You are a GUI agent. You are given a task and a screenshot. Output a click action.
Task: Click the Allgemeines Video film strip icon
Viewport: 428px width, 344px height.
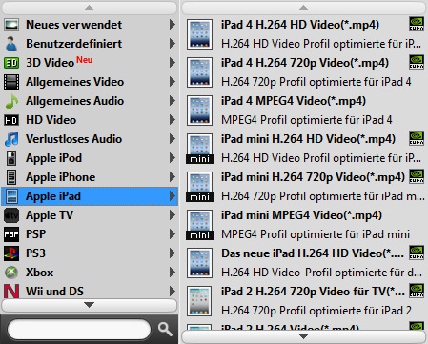pyautogui.click(x=11, y=82)
